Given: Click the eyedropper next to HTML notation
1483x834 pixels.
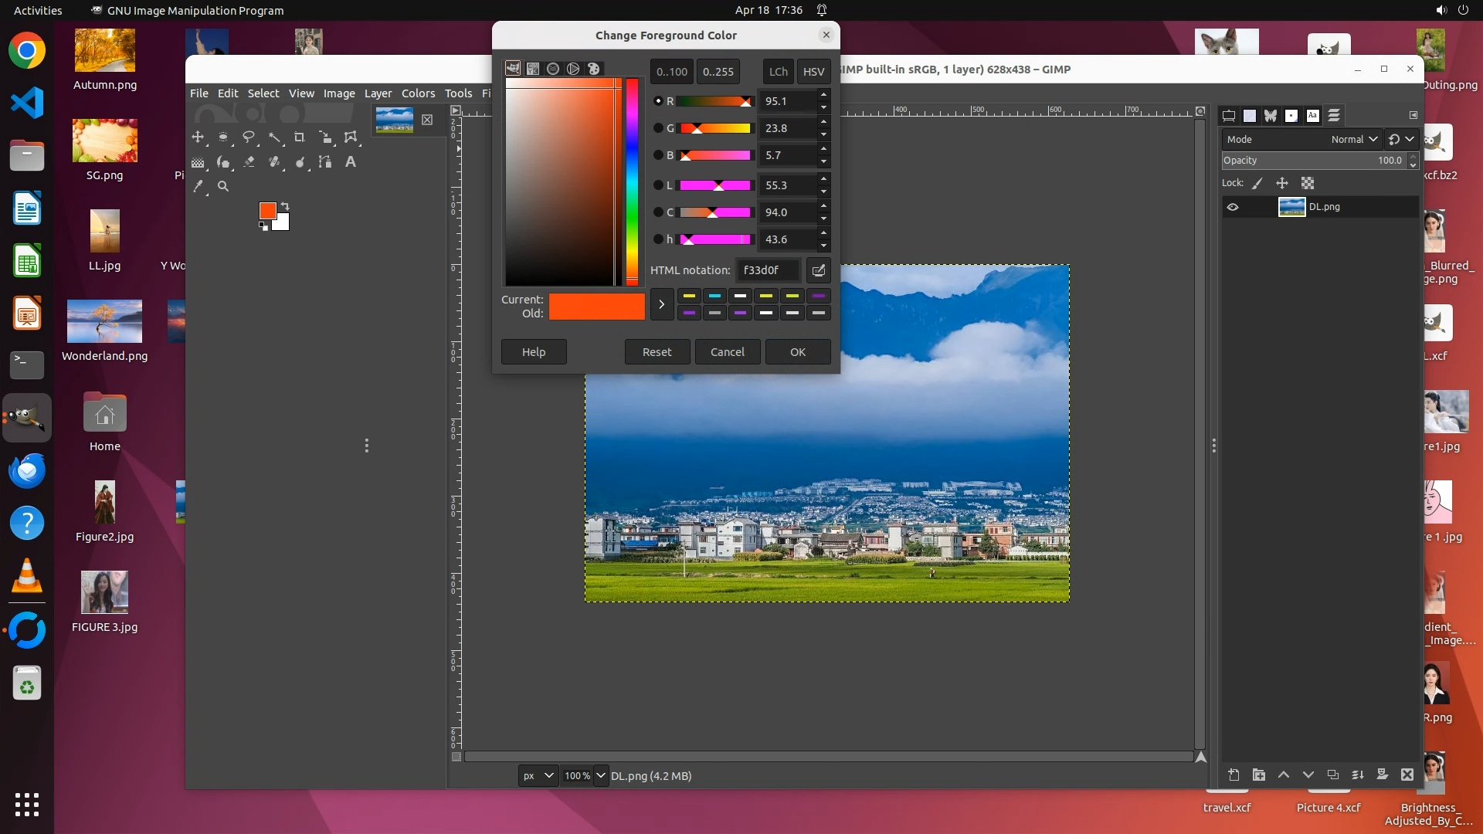Looking at the screenshot, I should [x=818, y=270].
